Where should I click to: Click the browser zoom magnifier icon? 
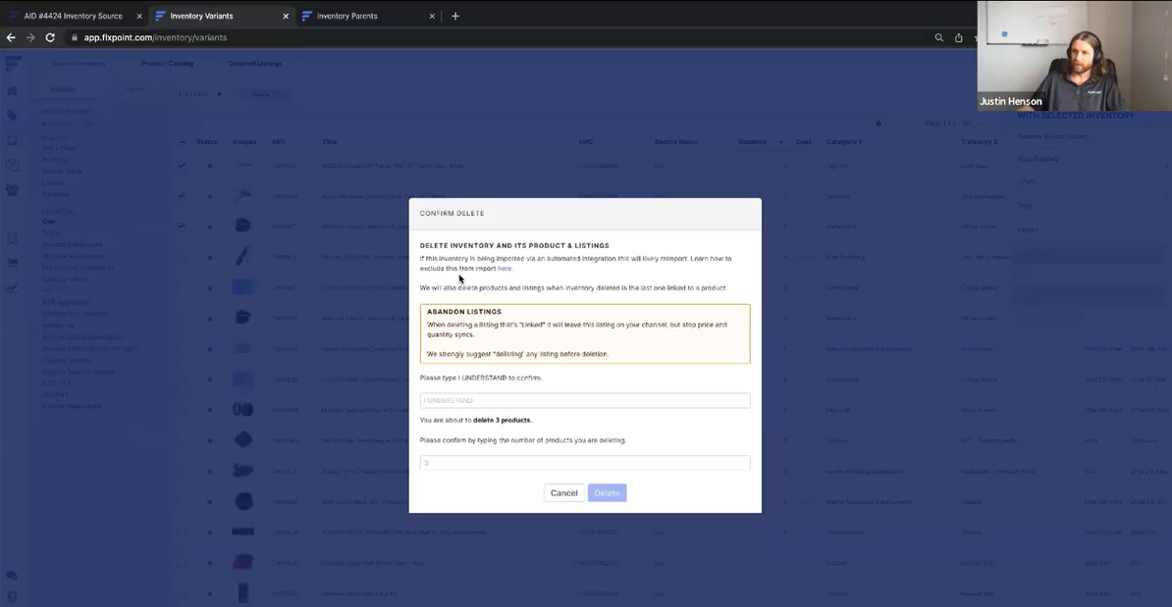pos(938,37)
